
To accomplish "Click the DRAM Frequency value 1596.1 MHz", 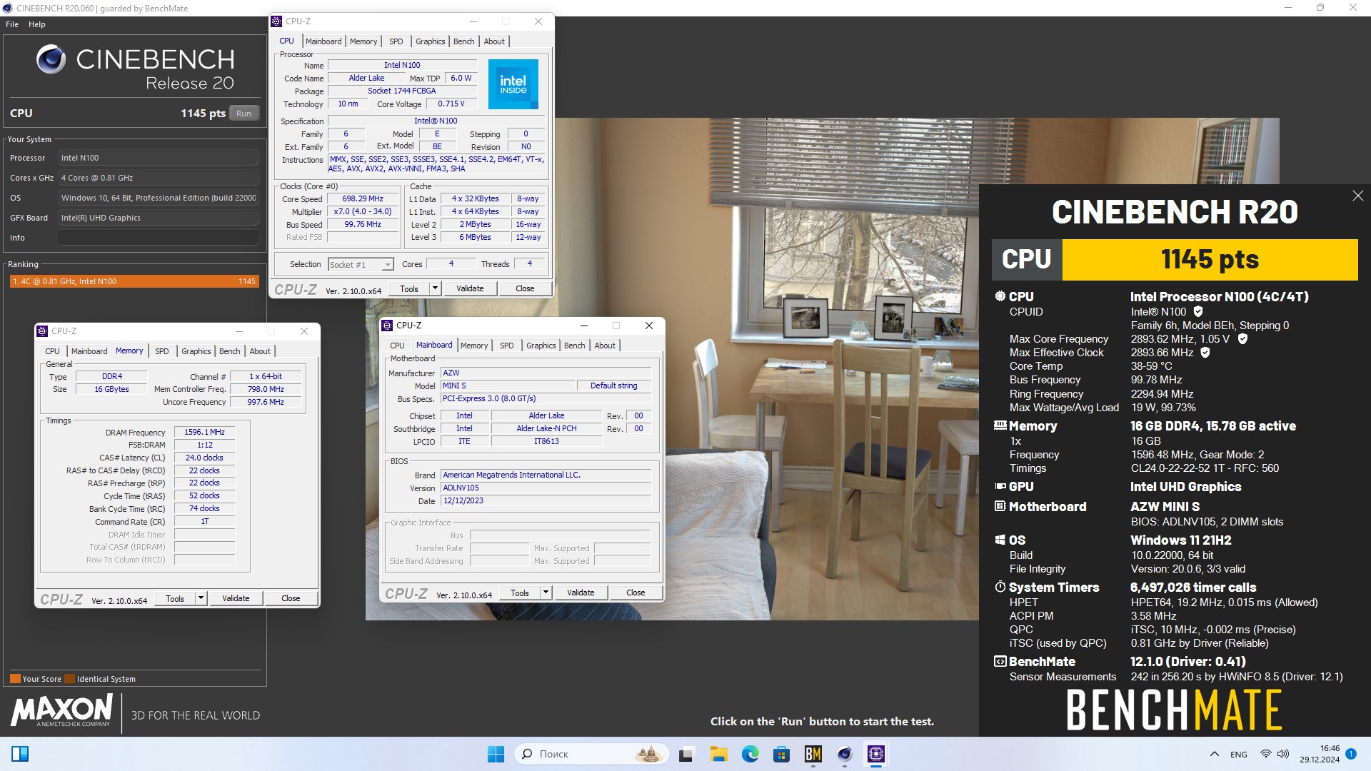I will 205,432.
